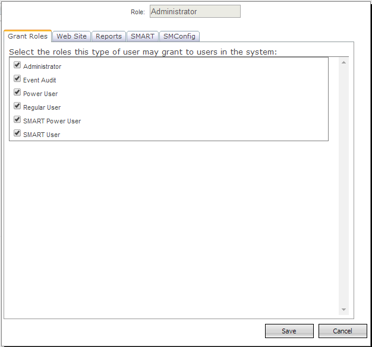The image size is (372, 347).
Task: Toggle the Event Audit checkbox
Action: pyautogui.click(x=17, y=79)
